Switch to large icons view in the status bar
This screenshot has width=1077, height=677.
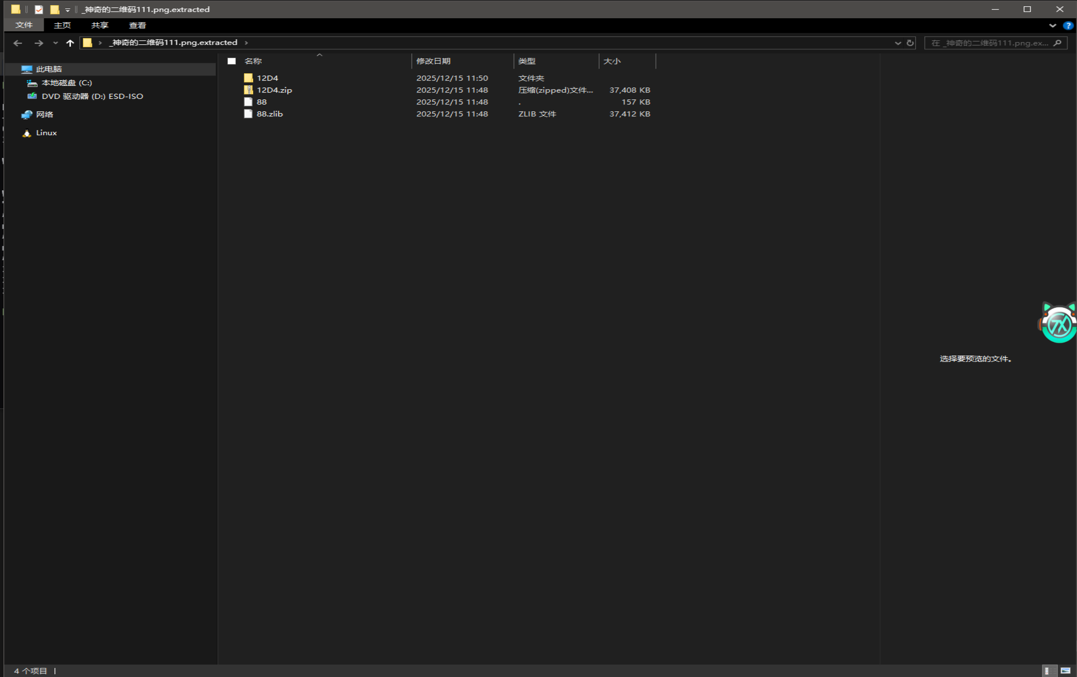[1066, 671]
